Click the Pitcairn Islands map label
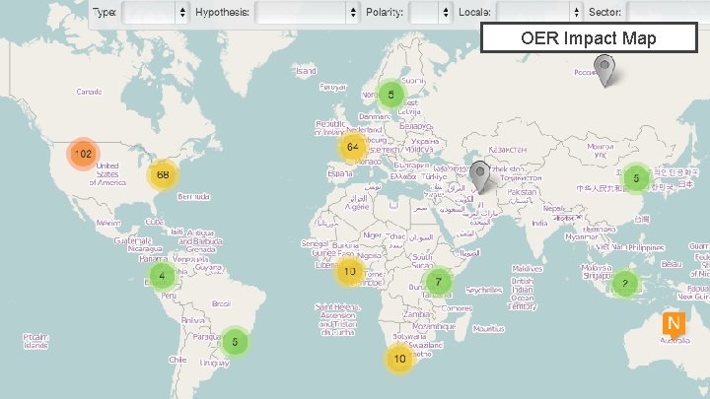 pos(35,341)
